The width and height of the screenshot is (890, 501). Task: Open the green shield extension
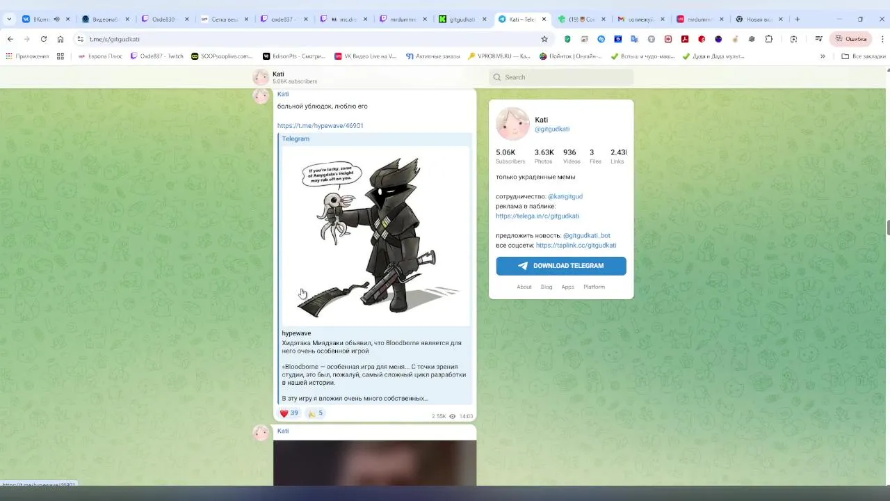pos(567,39)
